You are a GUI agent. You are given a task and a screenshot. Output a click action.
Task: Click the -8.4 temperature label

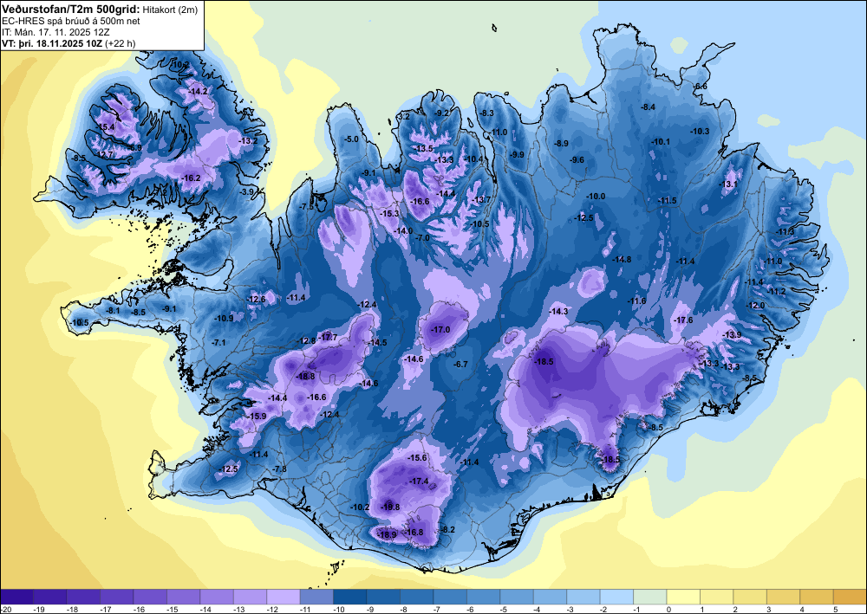[x=648, y=107]
